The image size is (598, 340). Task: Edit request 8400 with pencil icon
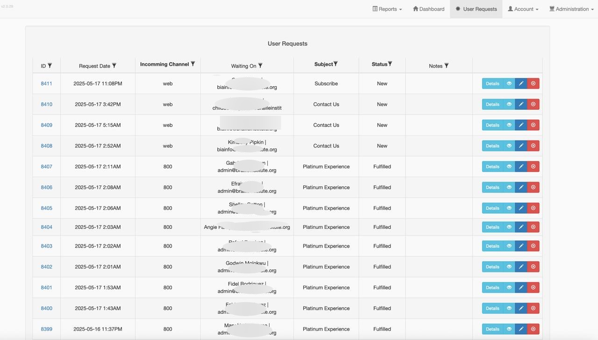pos(521,308)
